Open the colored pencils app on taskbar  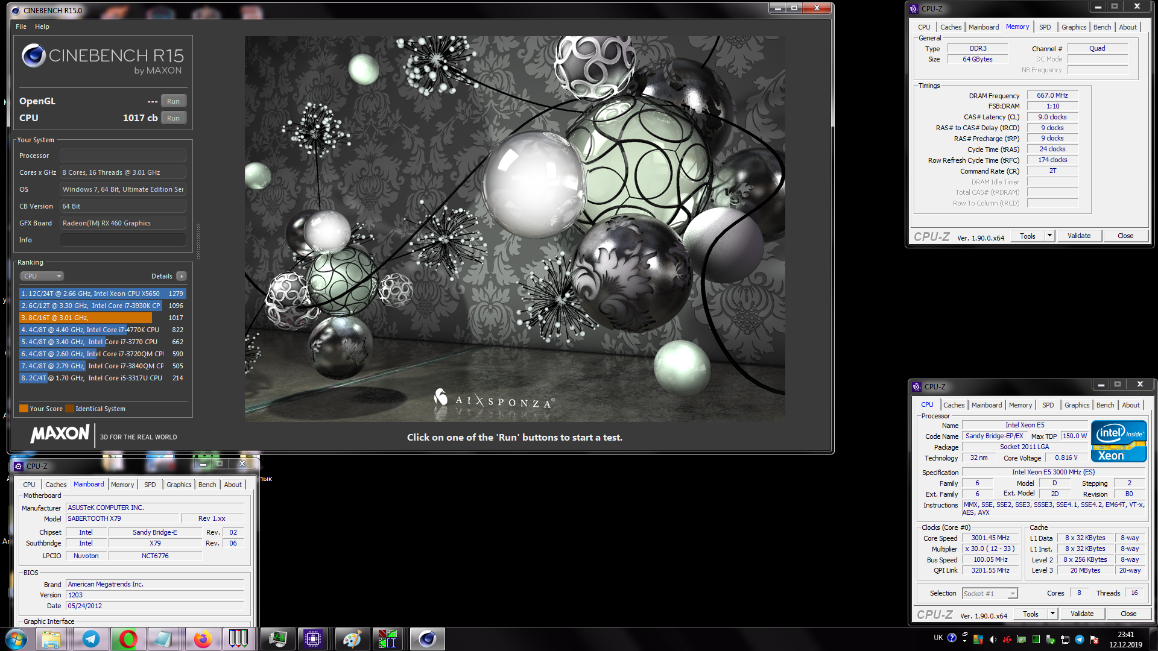point(238,639)
